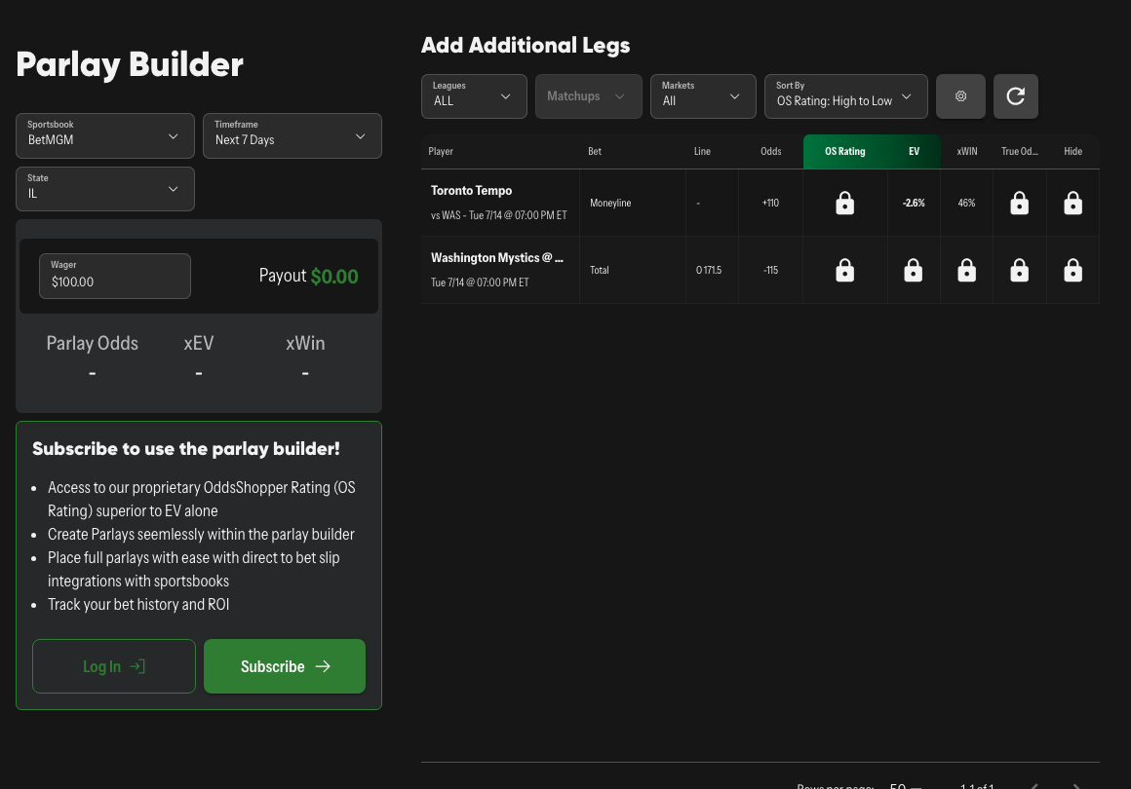Sort by the True Odds column header
Viewport: 1131px width, 789px height.
(1019, 151)
